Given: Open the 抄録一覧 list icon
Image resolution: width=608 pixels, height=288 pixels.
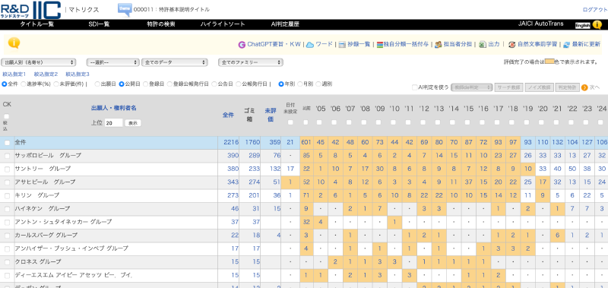Looking at the screenshot, I should click(x=342, y=45).
